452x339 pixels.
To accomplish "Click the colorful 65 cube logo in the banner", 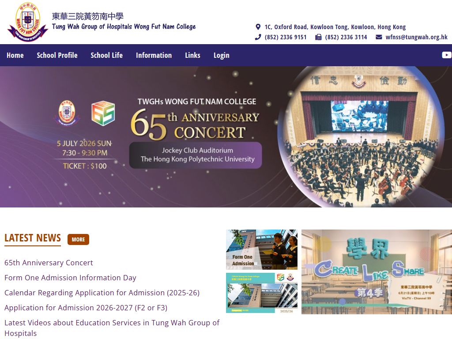I will tap(103, 113).
